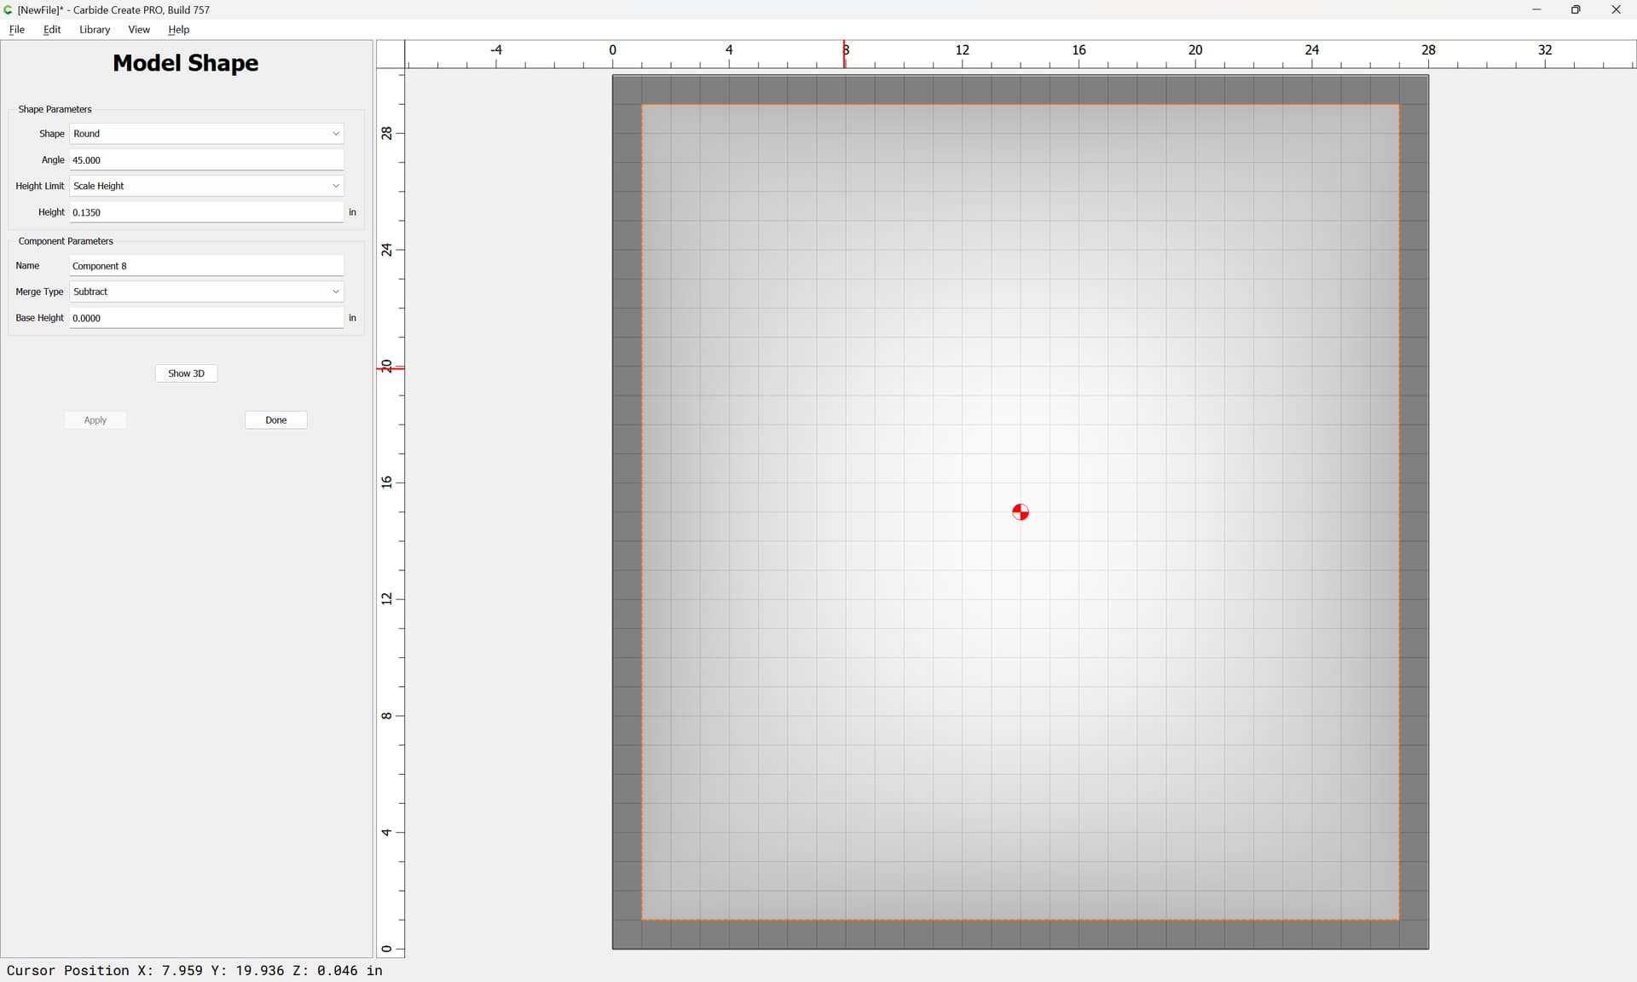Open the View menu
The height and width of the screenshot is (982, 1637).
138,29
